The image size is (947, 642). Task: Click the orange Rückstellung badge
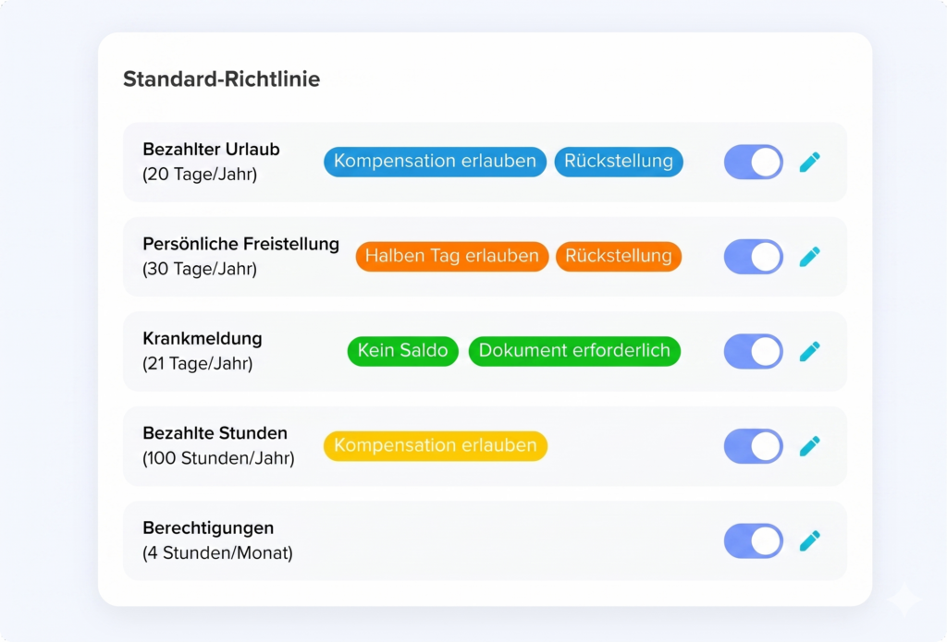click(x=618, y=256)
